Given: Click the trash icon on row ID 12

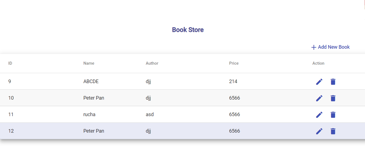Looking at the screenshot, I should (x=333, y=131).
